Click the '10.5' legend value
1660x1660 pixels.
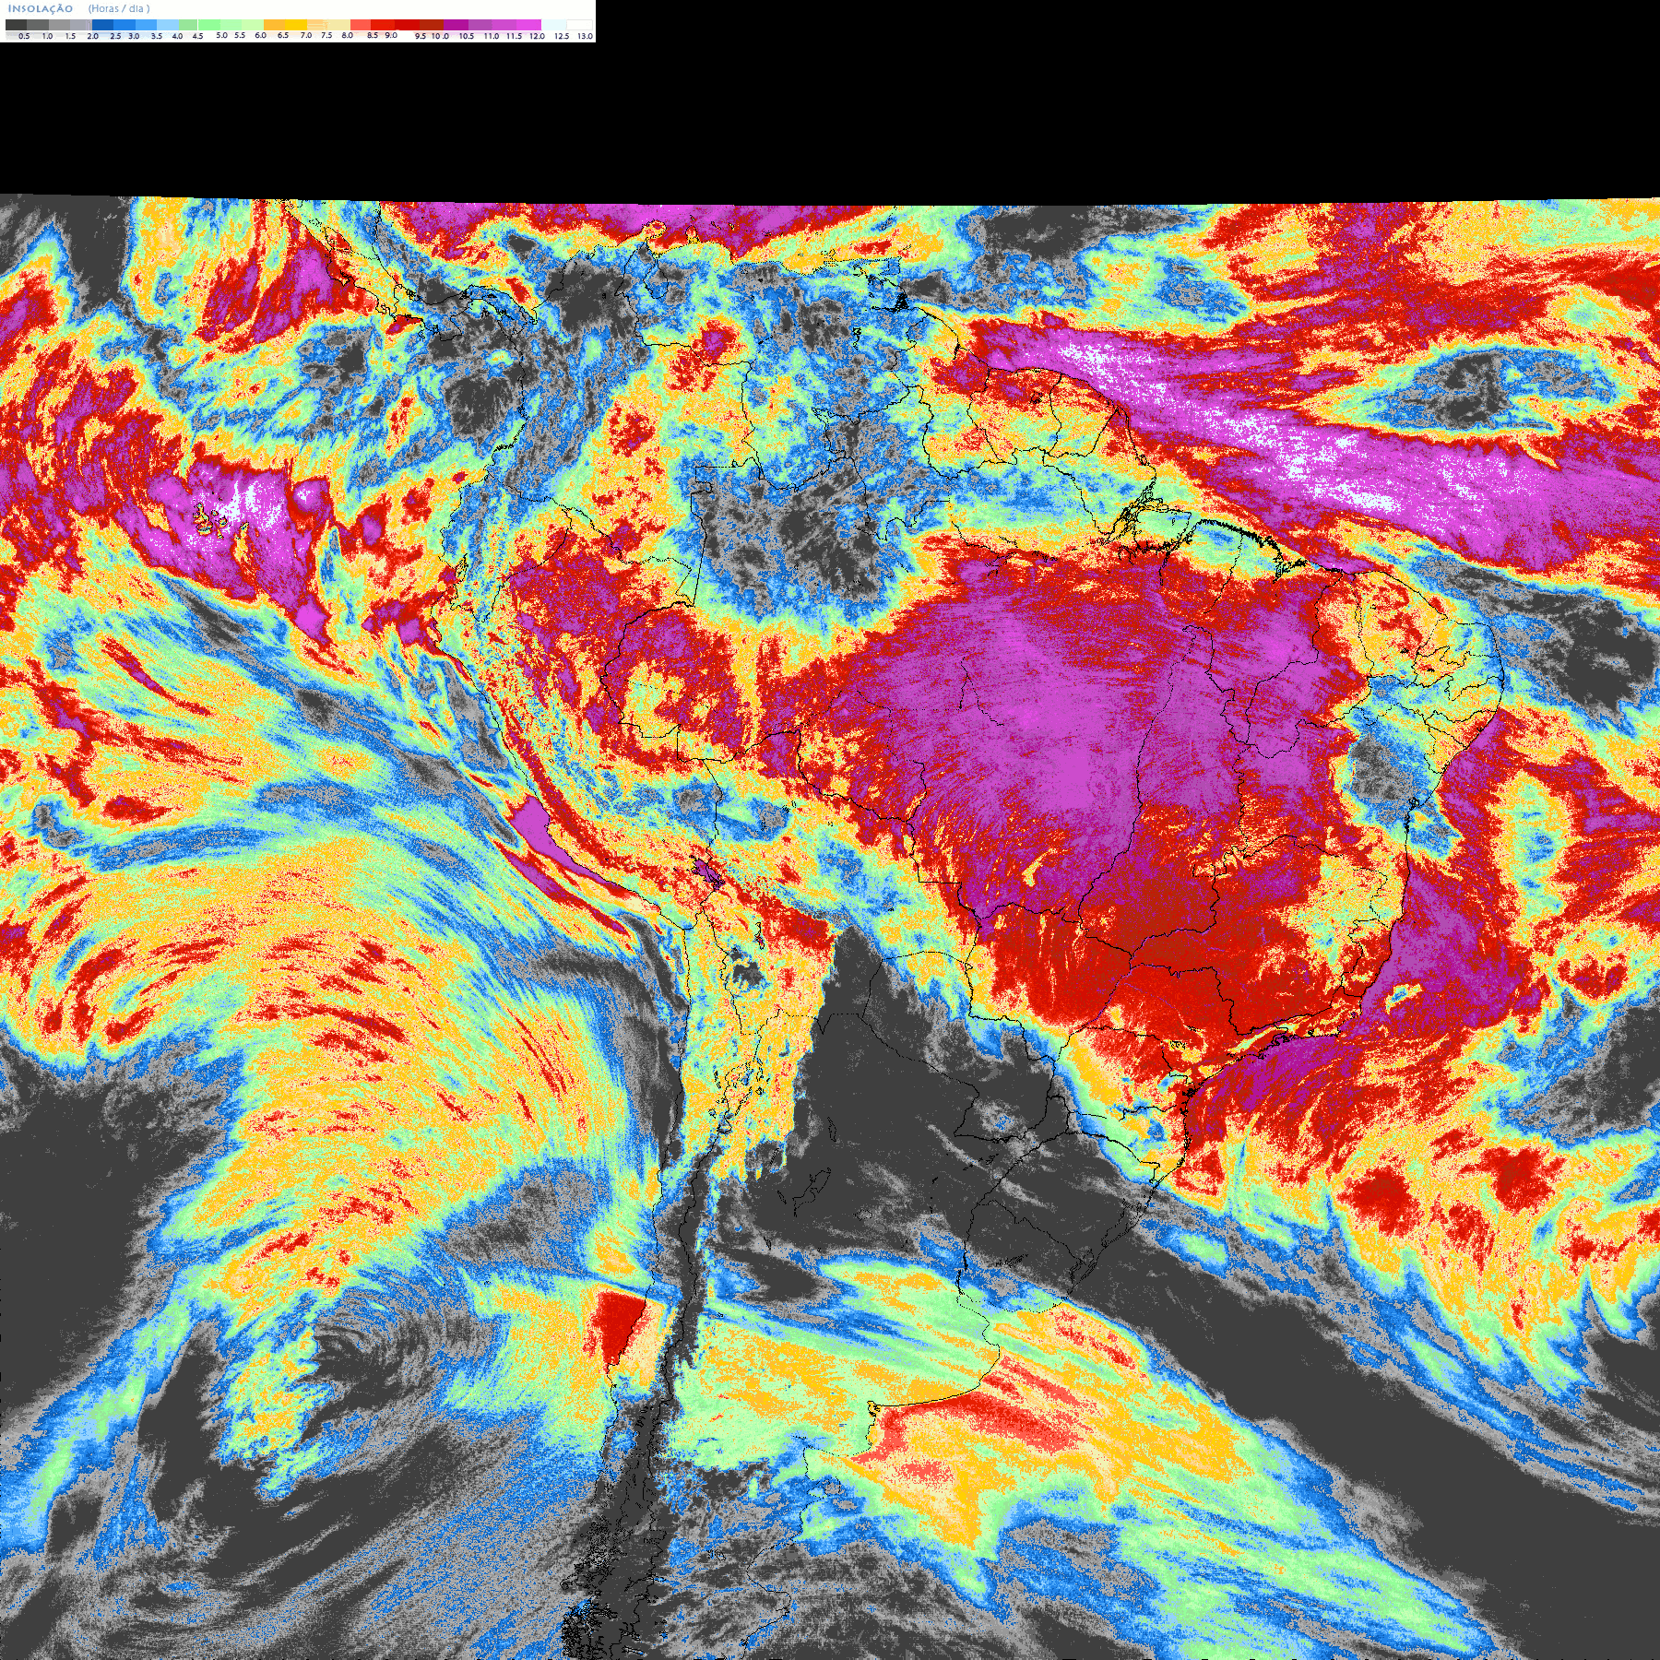(x=467, y=36)
